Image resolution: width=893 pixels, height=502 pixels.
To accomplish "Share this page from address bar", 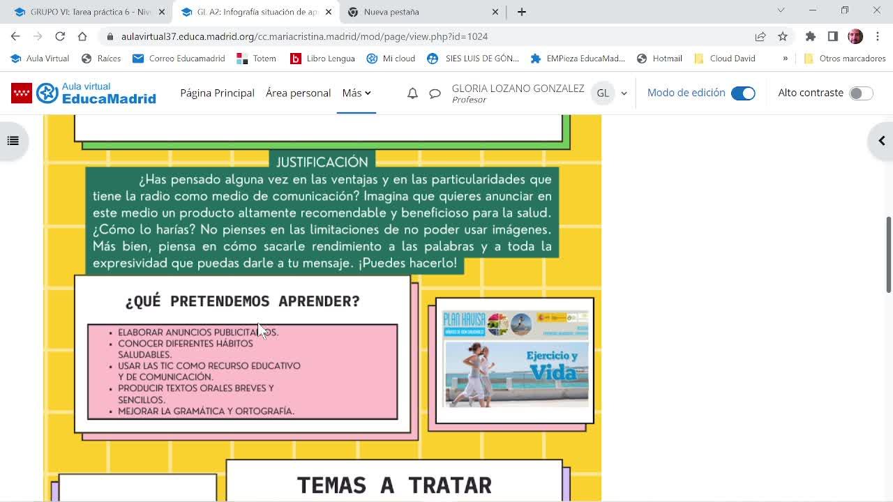I will point(760,36).
